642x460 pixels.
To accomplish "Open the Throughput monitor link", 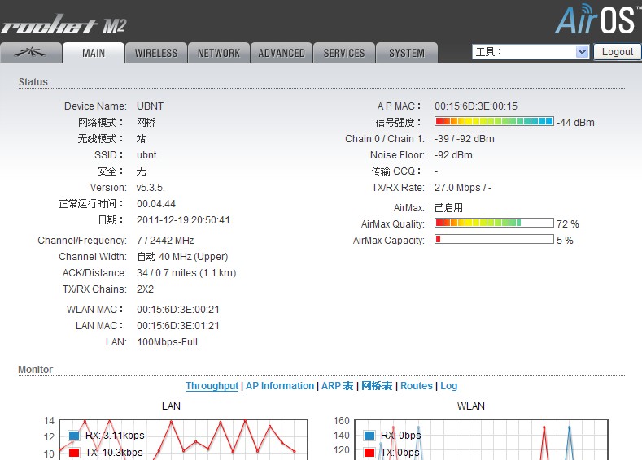I will 212,386.
